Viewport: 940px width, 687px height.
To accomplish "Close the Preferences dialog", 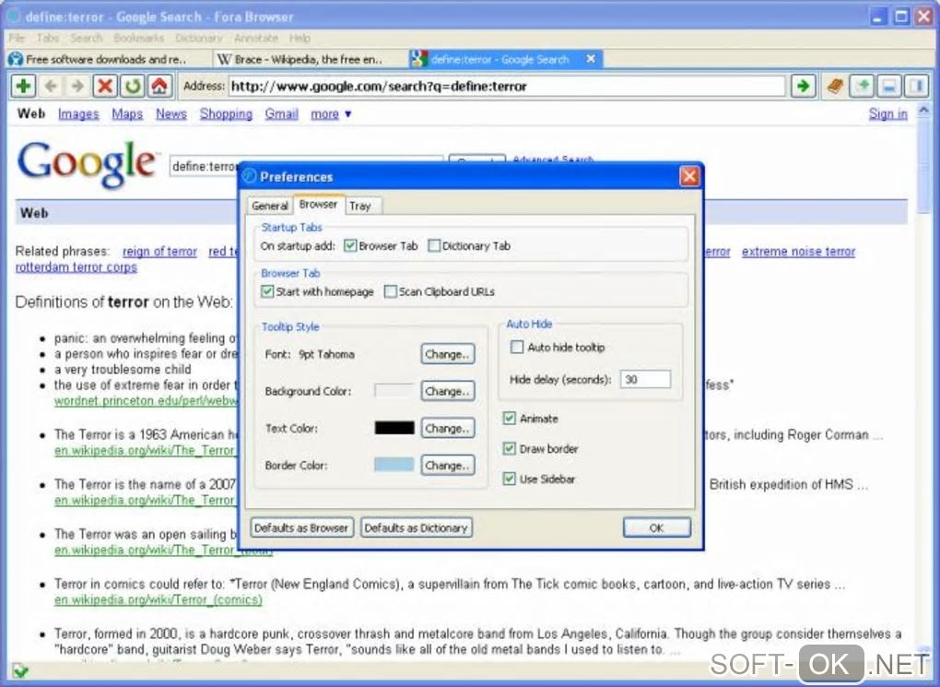I will coord(689,176).
